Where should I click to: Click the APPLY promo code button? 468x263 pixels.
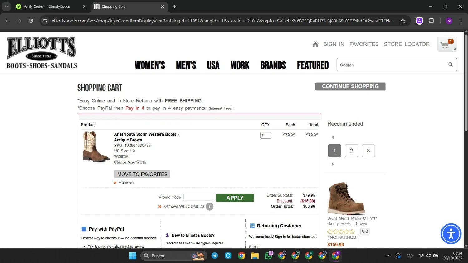click(235, 198)
